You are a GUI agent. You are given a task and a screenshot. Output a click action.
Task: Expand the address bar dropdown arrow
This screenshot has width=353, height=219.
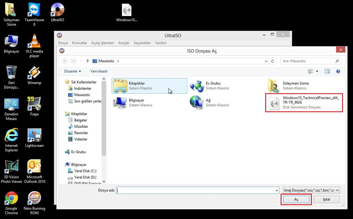point(266,61)
